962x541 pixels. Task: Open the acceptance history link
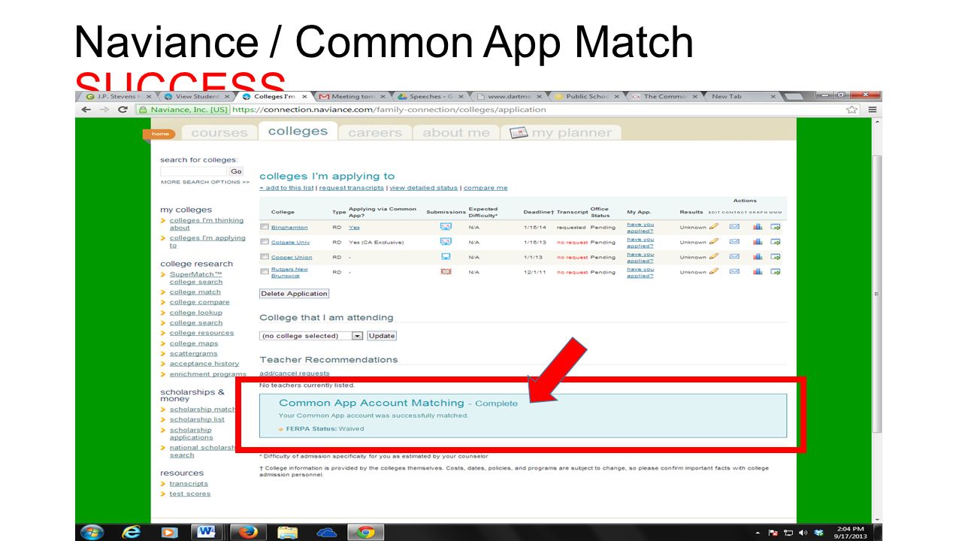[x=204, y=364]
